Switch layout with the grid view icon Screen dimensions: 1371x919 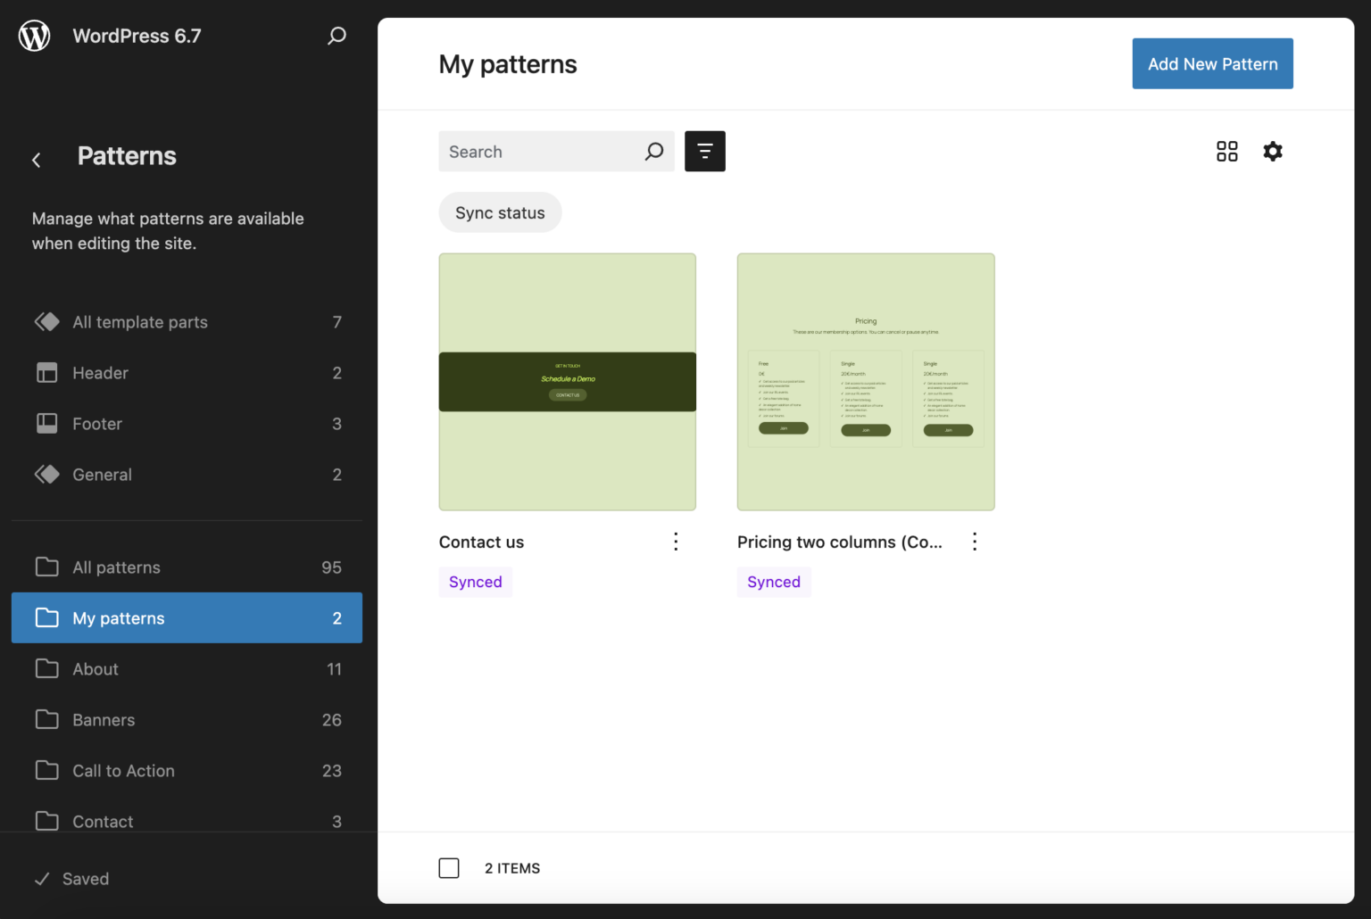click(x=1226, y=152)
